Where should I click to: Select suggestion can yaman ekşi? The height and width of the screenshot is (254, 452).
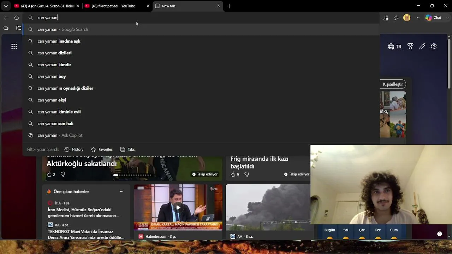(x=201, y=100)
